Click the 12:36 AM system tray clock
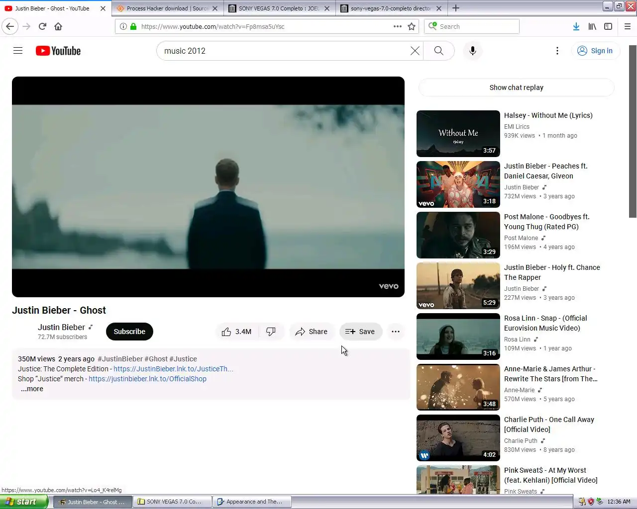This screenshot has width=637, height=509. [x=619, y=502]
